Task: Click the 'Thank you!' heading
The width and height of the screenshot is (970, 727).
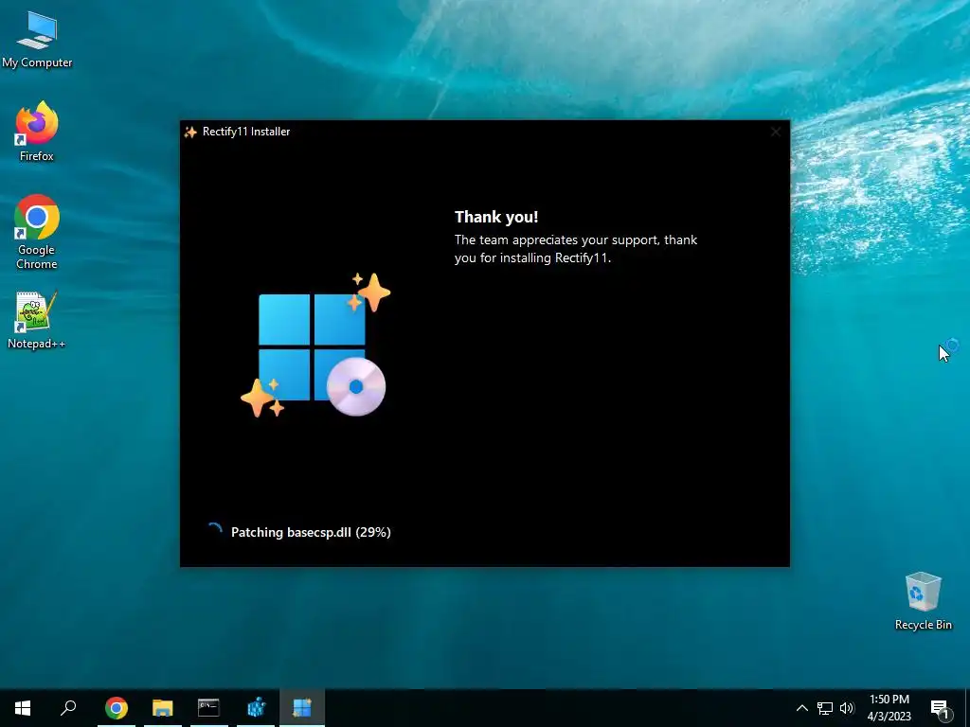Action: click(x=496, y=217)
